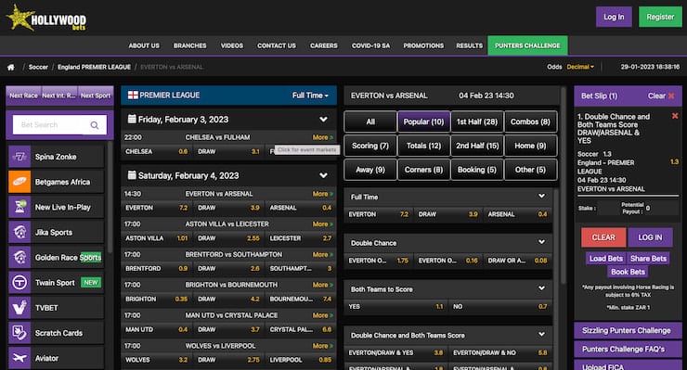Viewport: 687px width, 370px height.
Task: Click the green Register button
Action: click(x=660, y=17)
